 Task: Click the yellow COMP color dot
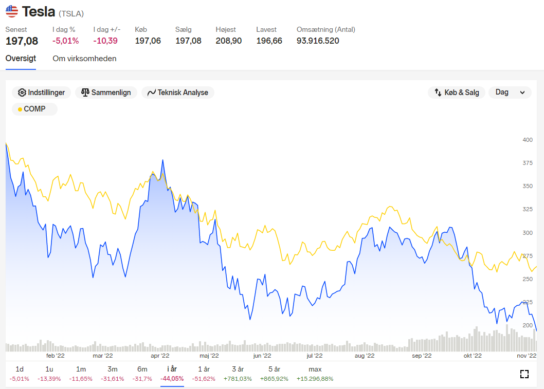pos(20,109)
